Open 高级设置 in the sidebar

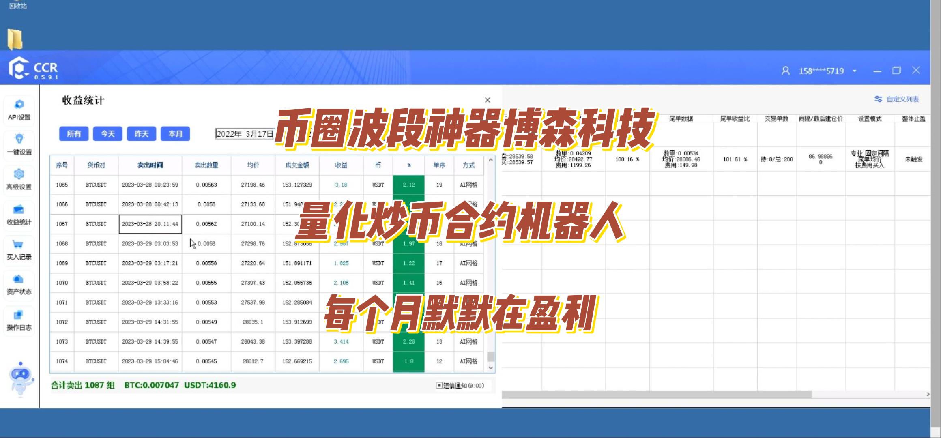pos(19,180)
